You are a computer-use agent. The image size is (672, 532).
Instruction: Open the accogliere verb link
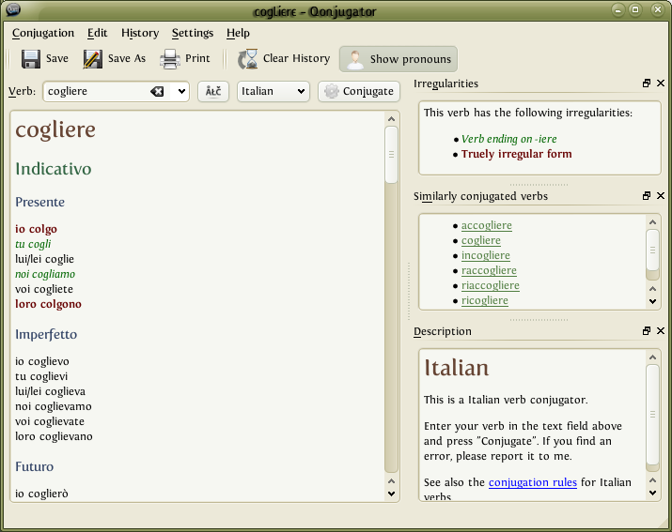point(487,225)
